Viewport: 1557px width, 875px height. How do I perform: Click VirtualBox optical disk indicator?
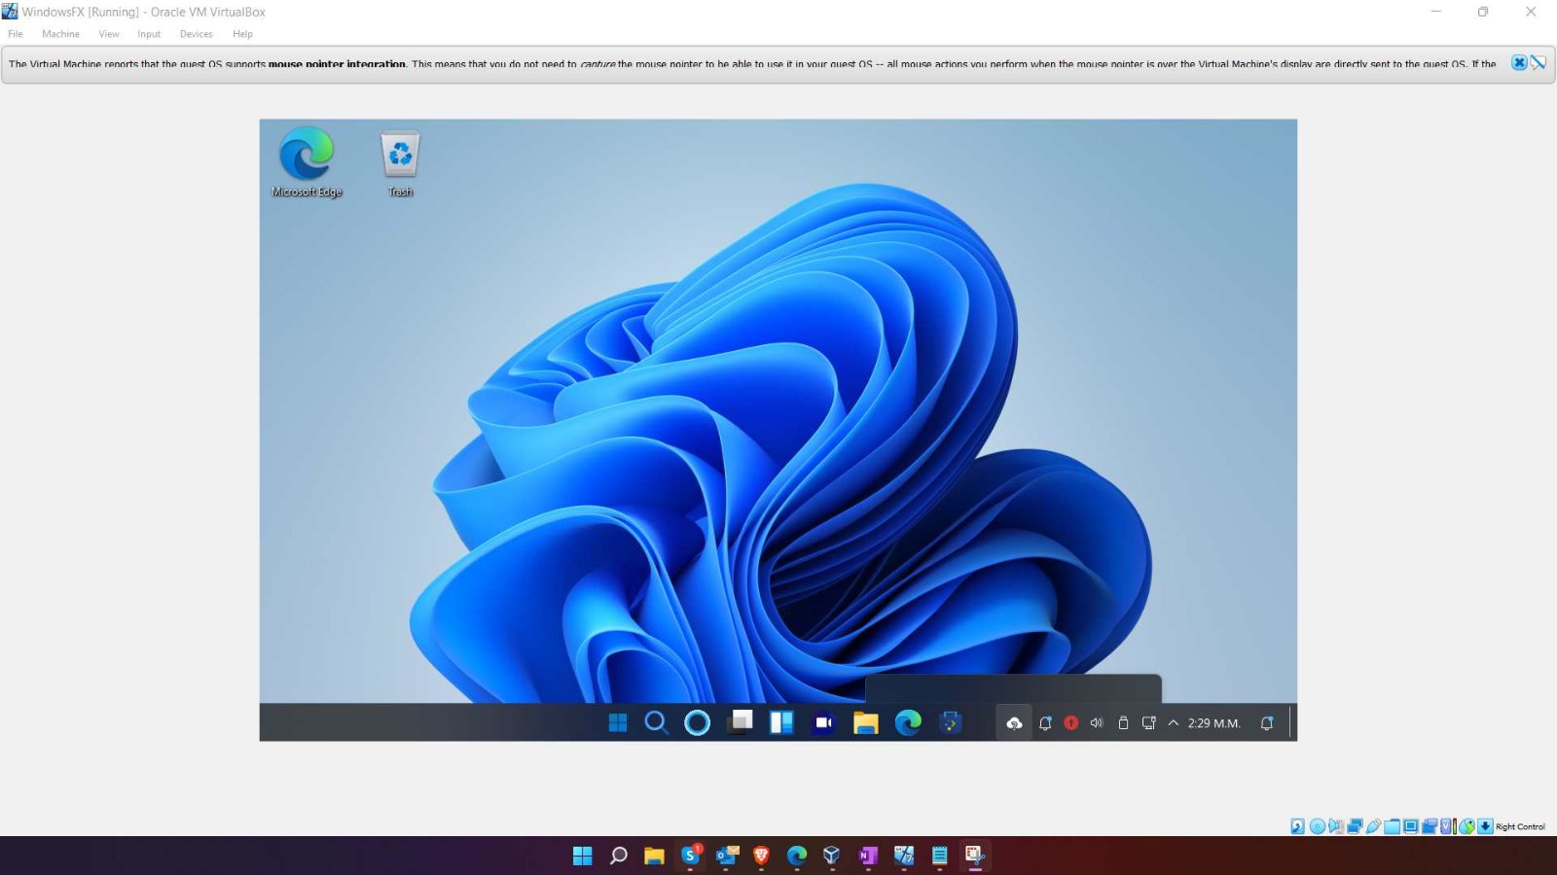tap(1318, 826)
